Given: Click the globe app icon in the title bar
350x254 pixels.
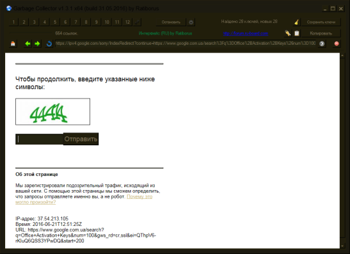Looking at the screenshot, I should 9,8.
